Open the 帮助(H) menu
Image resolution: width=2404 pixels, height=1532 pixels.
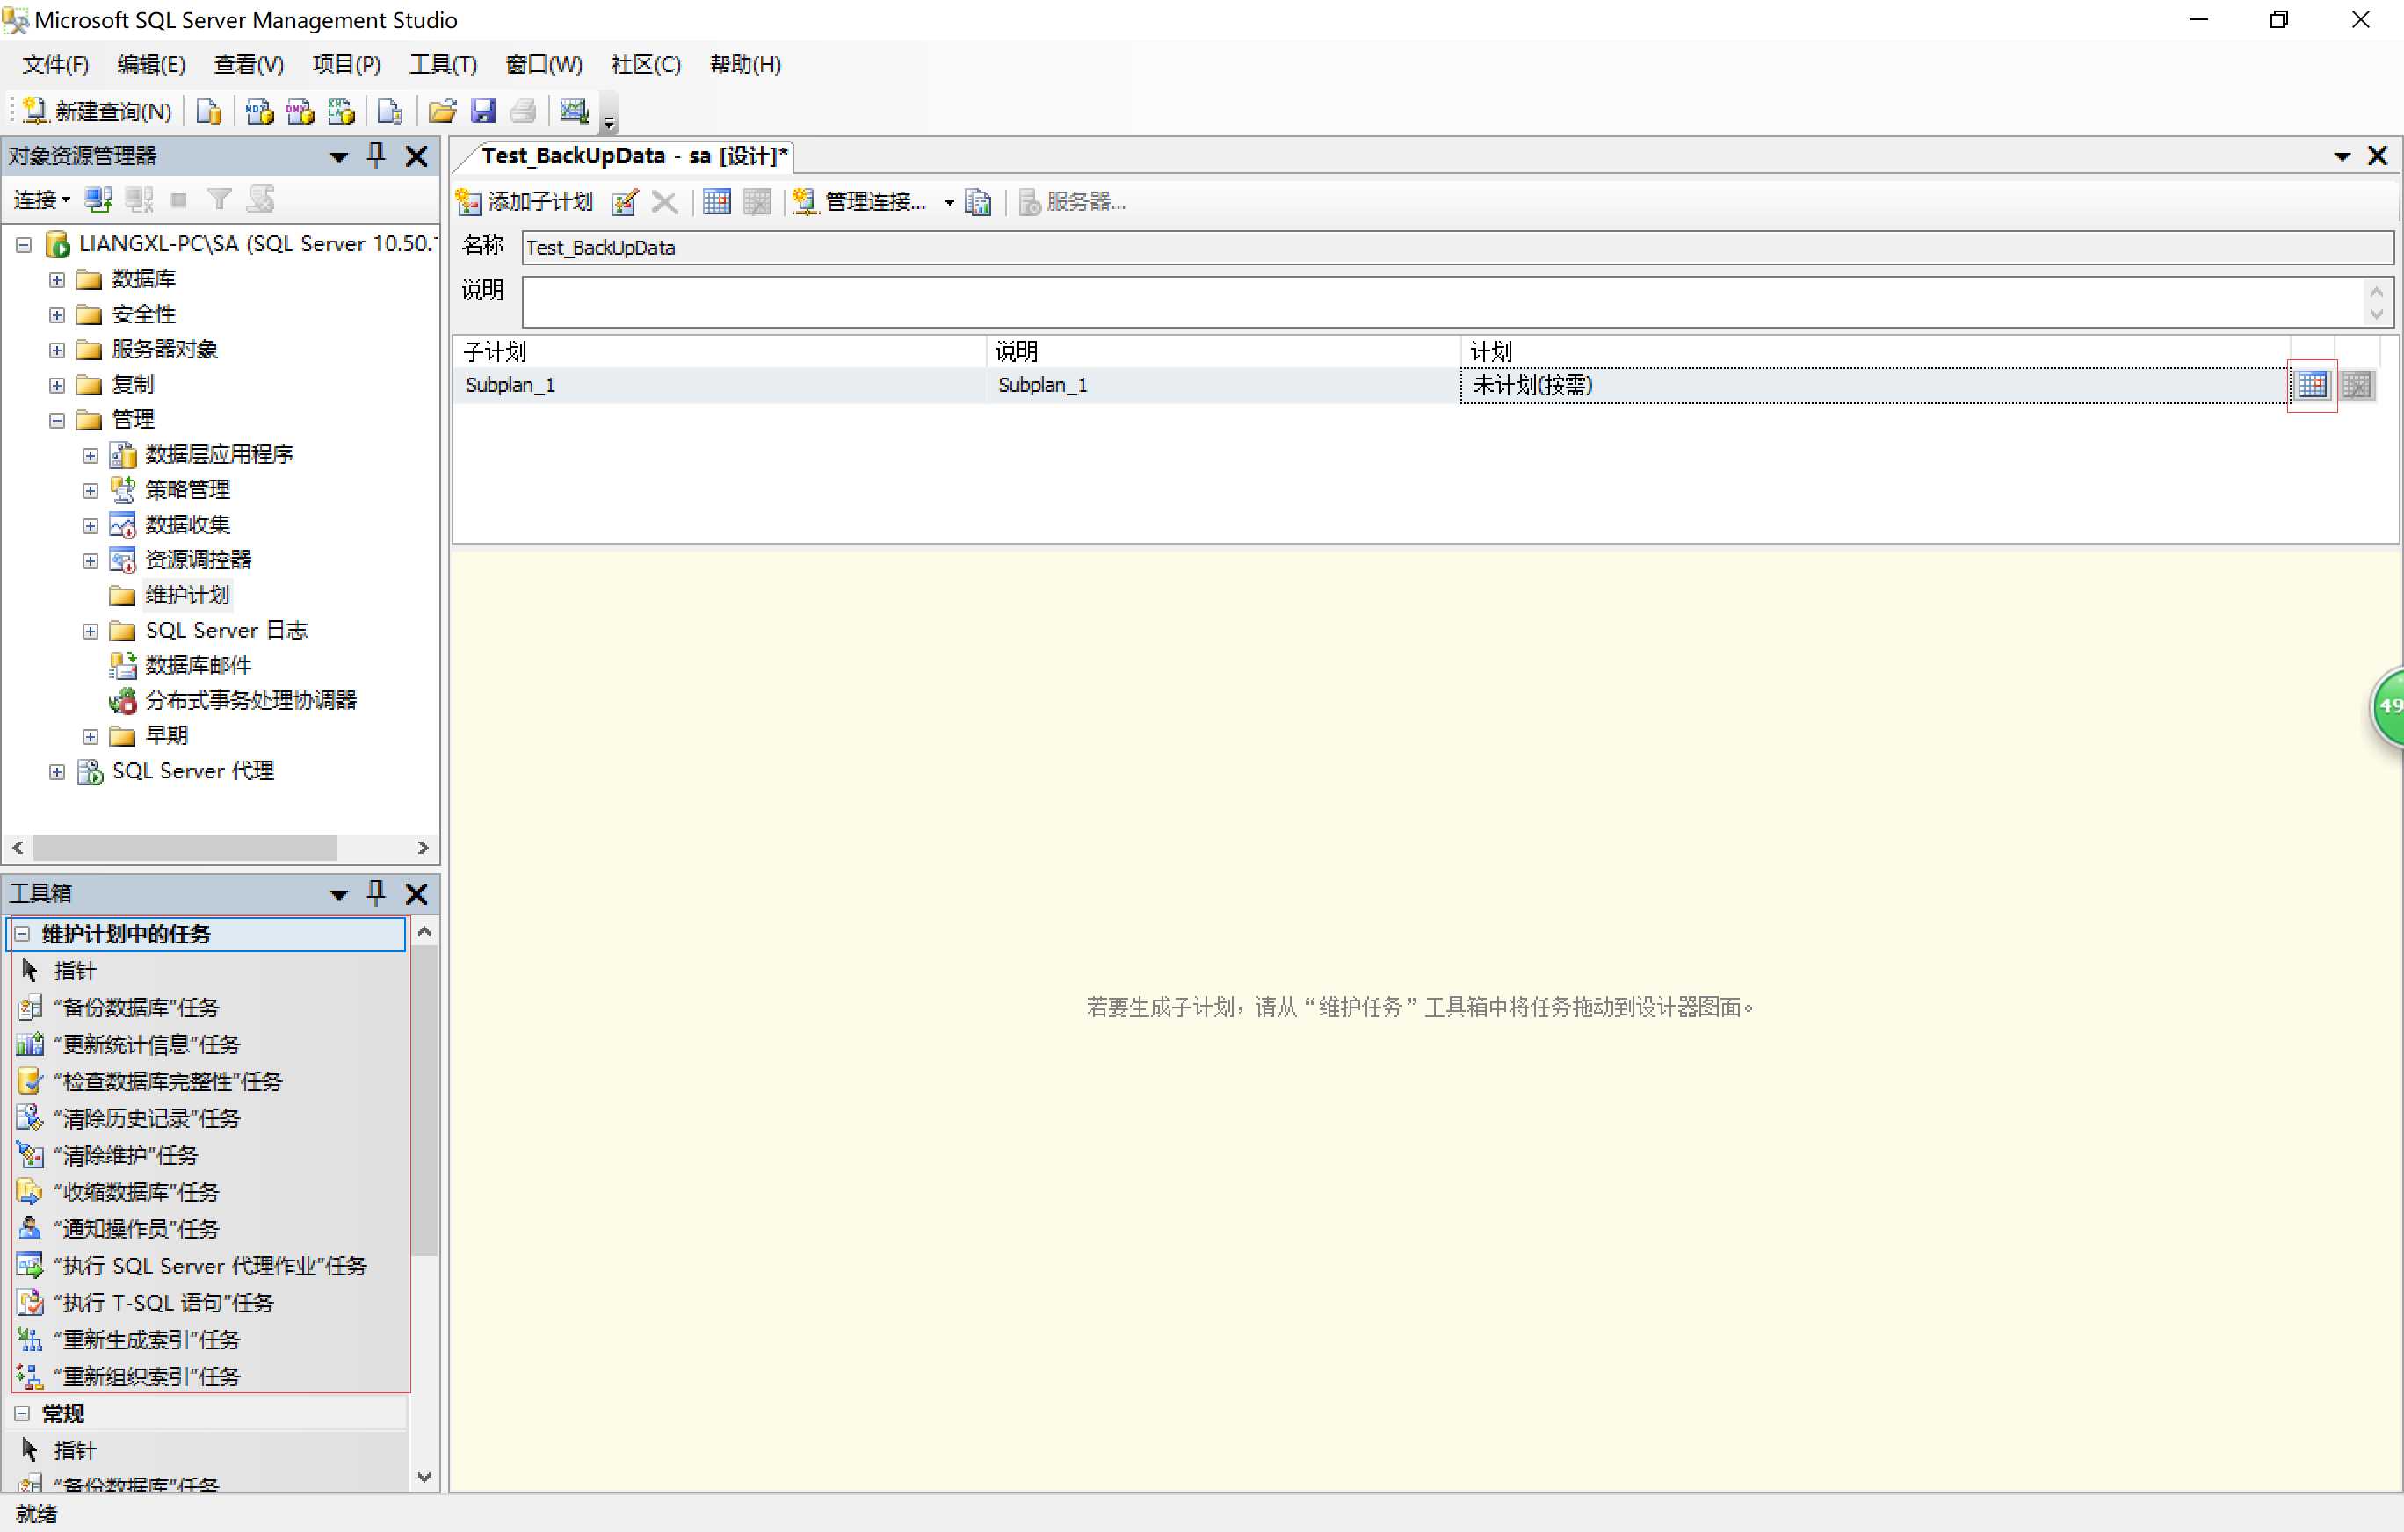coord(745,65)
